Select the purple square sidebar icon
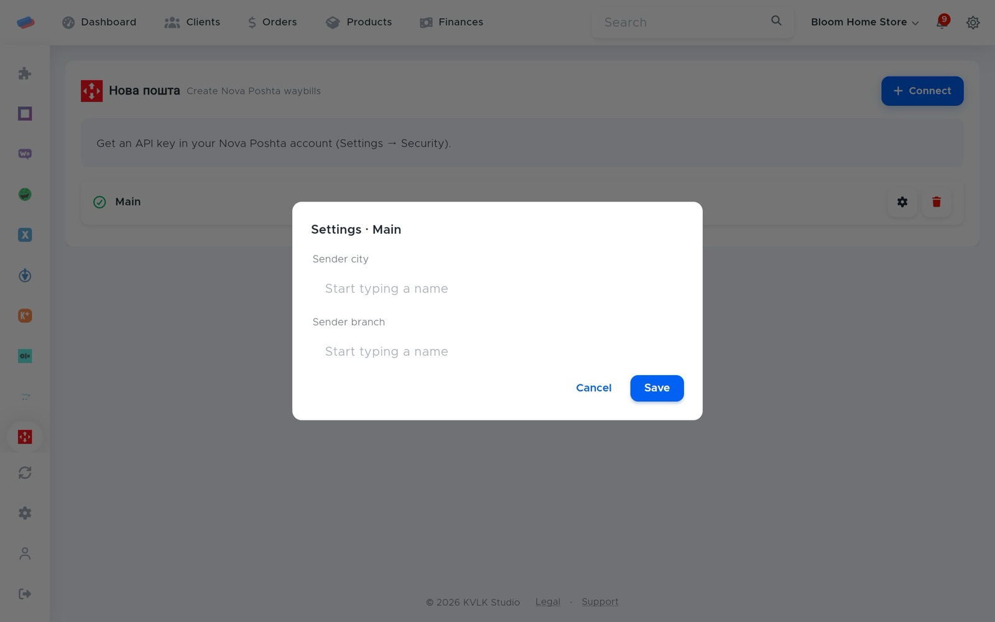 pyautogui.click(x=25, y=114)
